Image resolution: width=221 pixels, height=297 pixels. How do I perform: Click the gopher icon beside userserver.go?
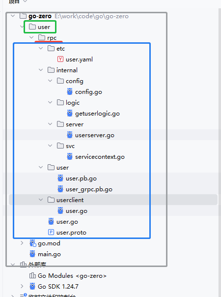70,135
